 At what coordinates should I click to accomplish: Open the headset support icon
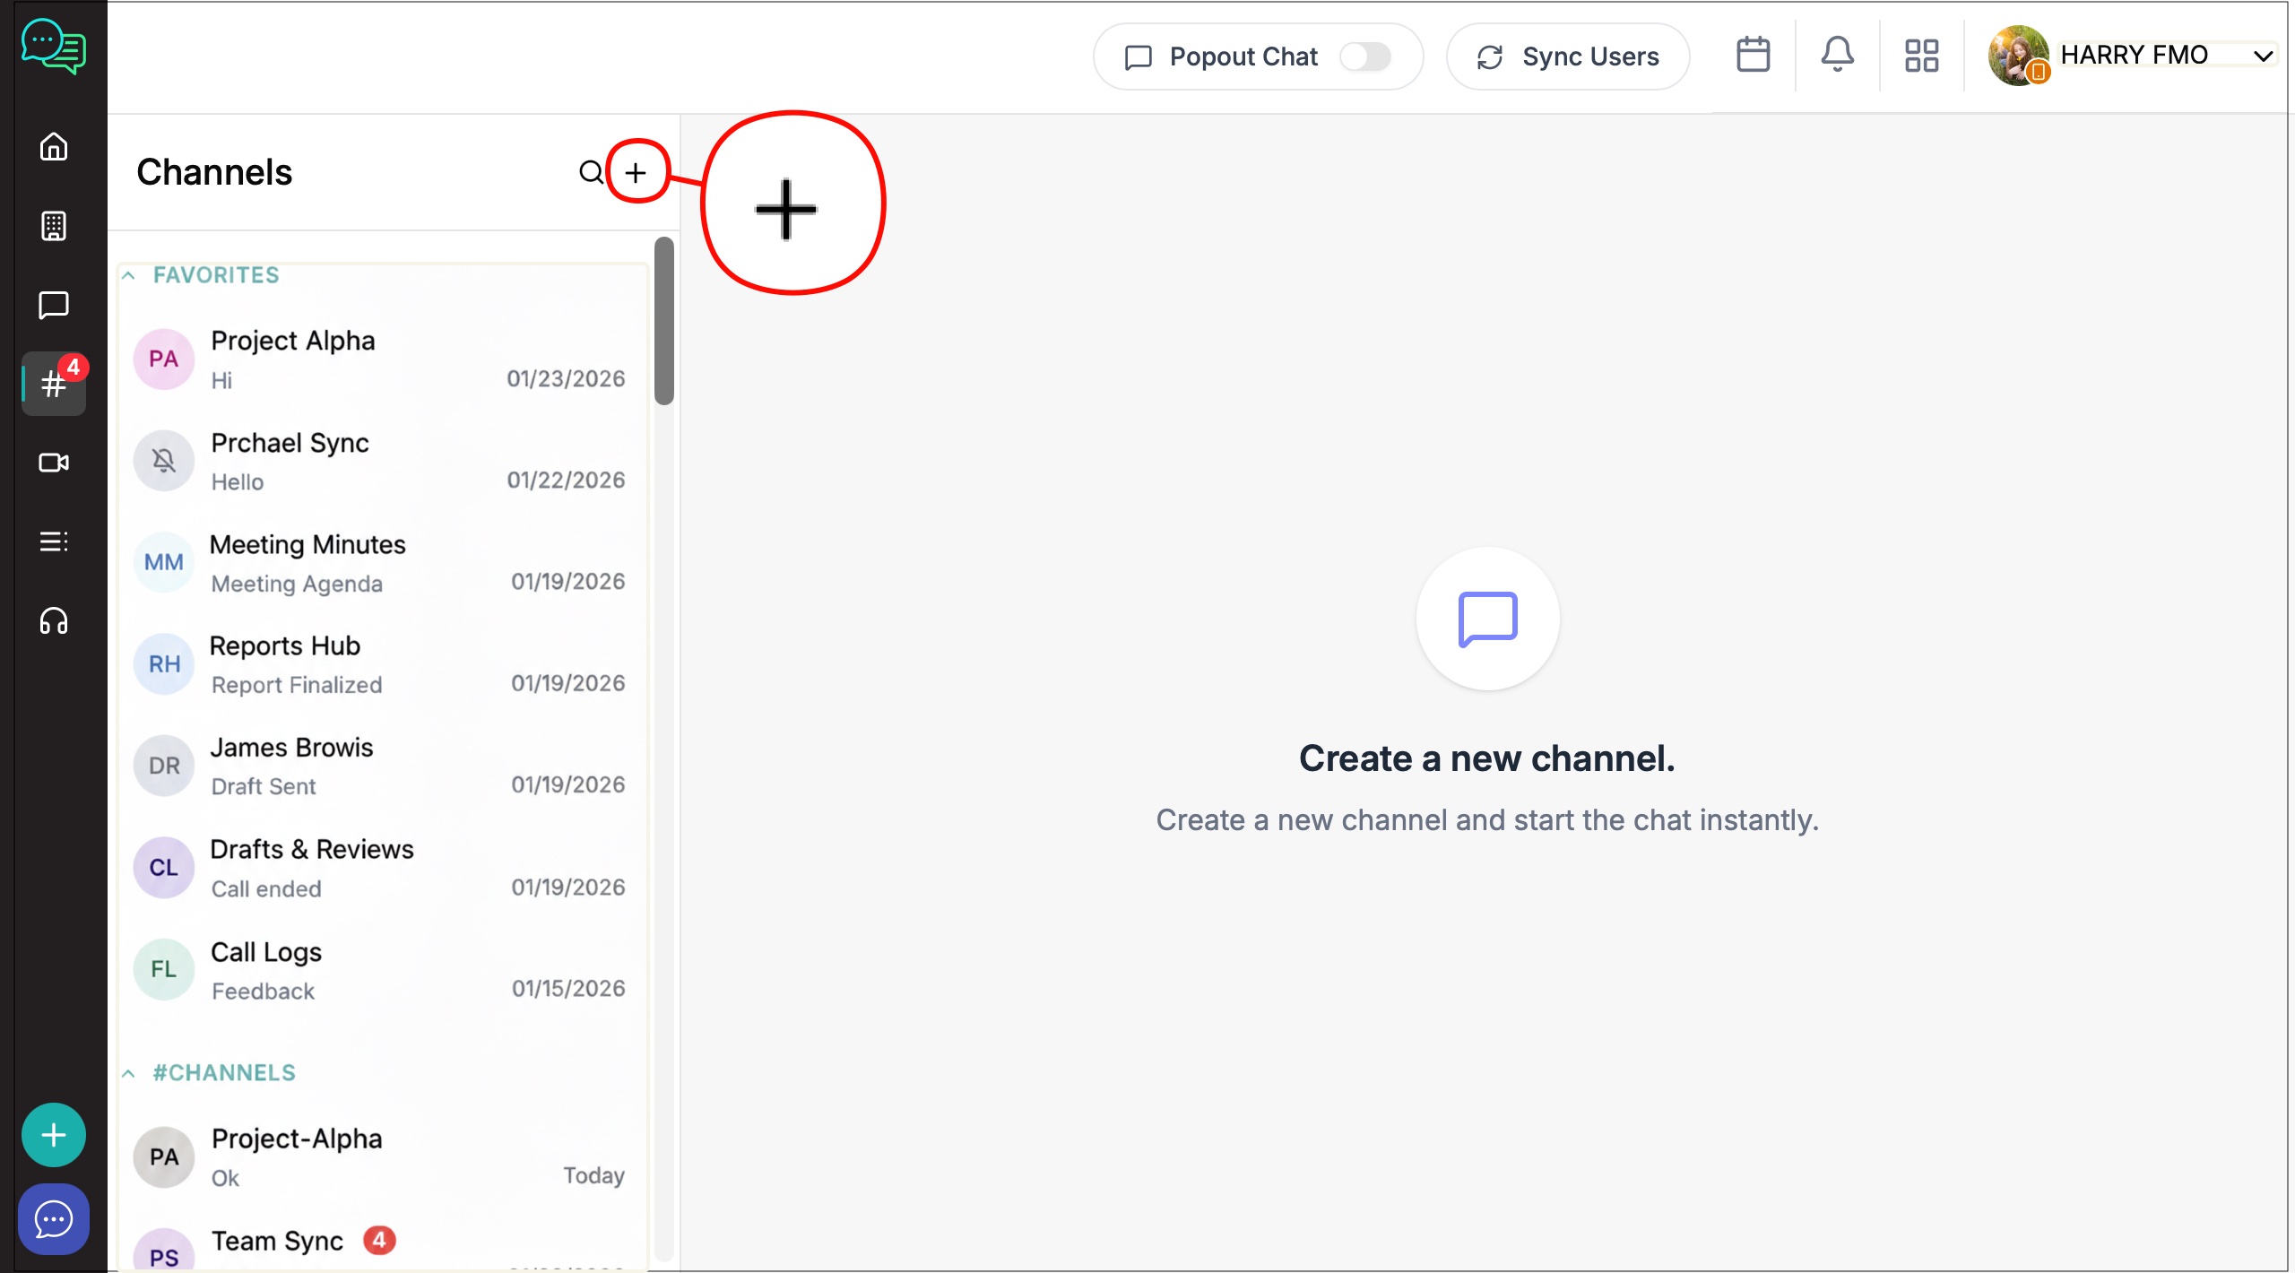pos(54,620)
